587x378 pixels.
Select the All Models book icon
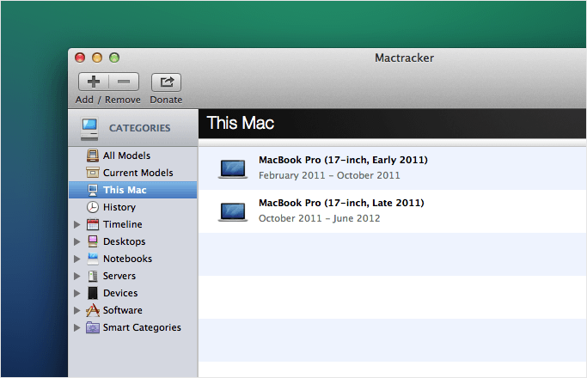pyautogui.click(x=93, y=155)
